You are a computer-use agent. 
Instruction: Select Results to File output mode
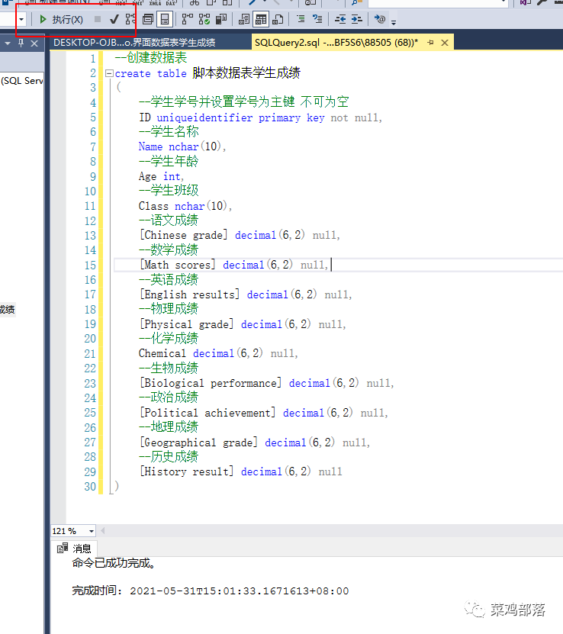tap(278, 19)
